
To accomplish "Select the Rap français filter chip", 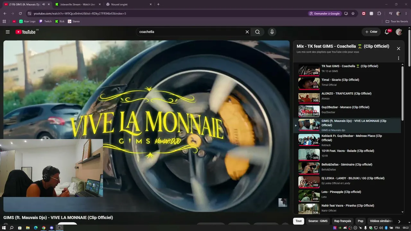I will (343, 221).
